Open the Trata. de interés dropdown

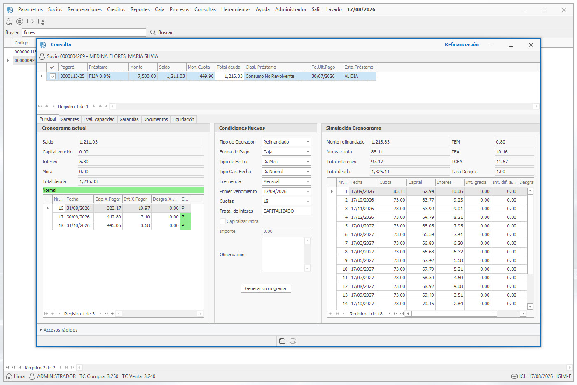pos(308,211)
